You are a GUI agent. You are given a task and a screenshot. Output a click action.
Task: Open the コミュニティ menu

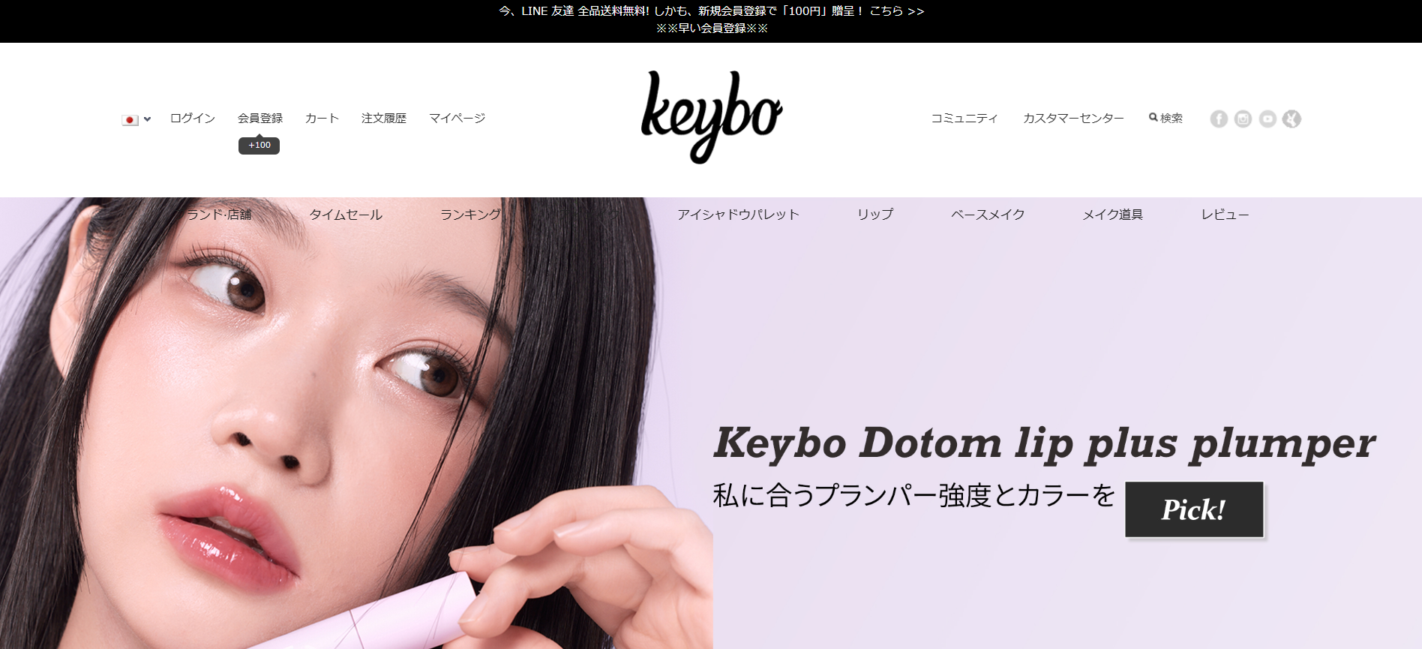[x=964, y=118]
